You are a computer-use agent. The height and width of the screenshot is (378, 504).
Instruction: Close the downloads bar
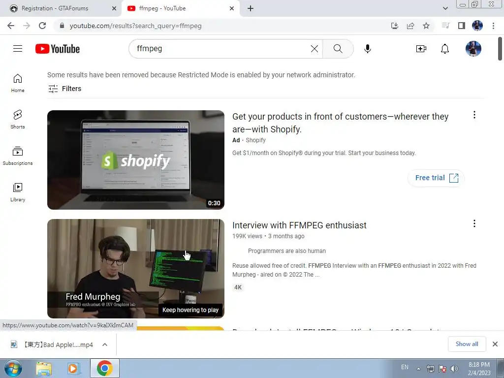(495, 344)
